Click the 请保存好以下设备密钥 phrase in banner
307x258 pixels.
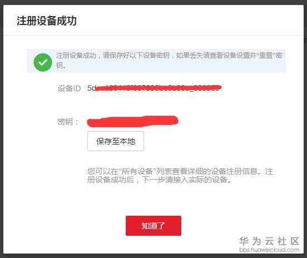[x=136, y=56]
